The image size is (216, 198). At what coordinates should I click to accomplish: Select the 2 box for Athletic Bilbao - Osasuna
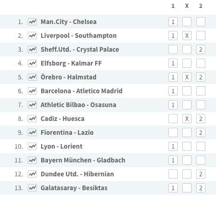(x=201, y=105)
